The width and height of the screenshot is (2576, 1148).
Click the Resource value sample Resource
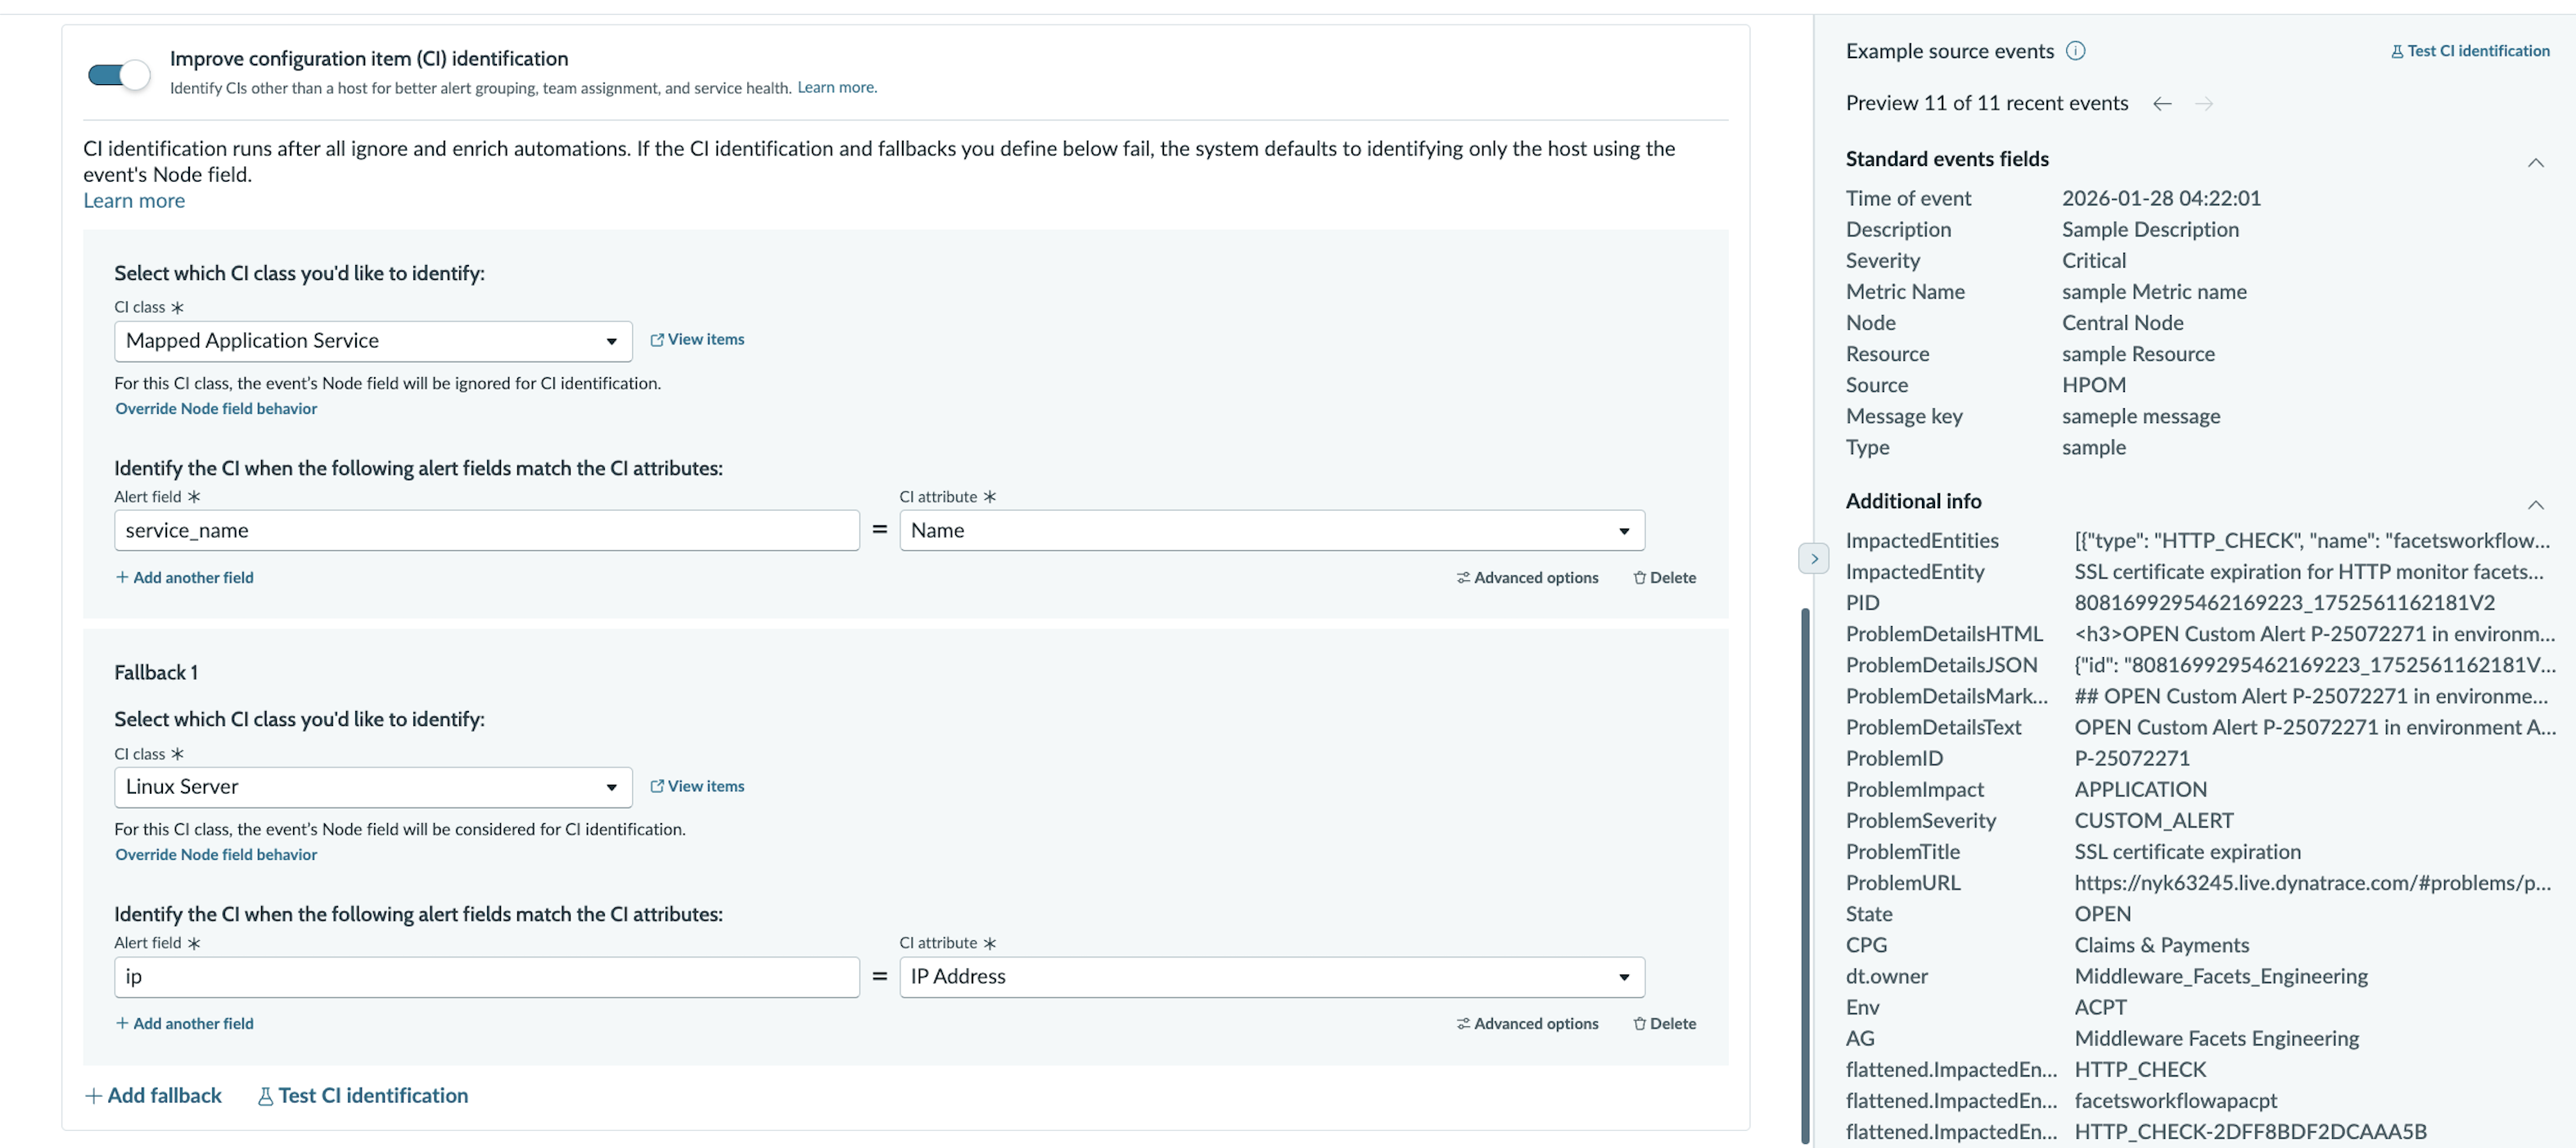coord(2138,354)
